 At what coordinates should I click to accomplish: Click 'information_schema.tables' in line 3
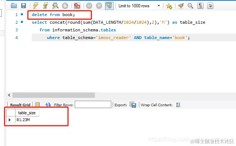click(84, 30)
